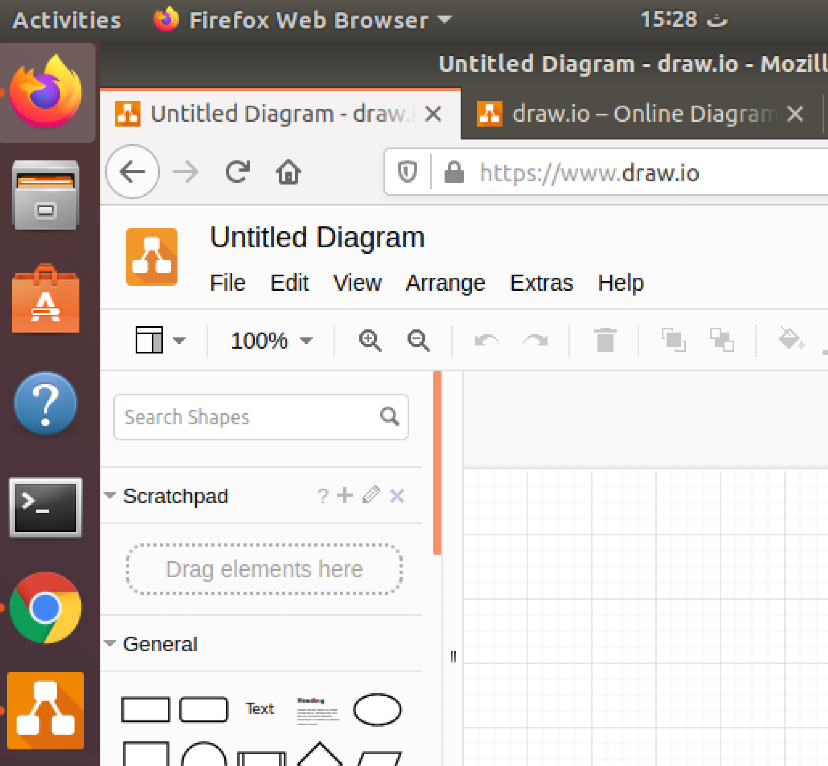Click the To Back toolbar icon

click(x=722, y=340)
